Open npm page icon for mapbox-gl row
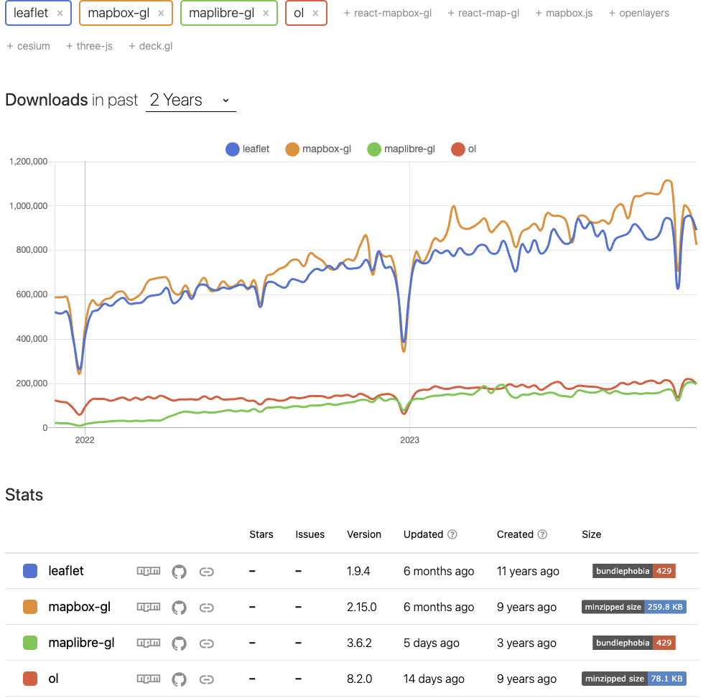 (149, 607)
